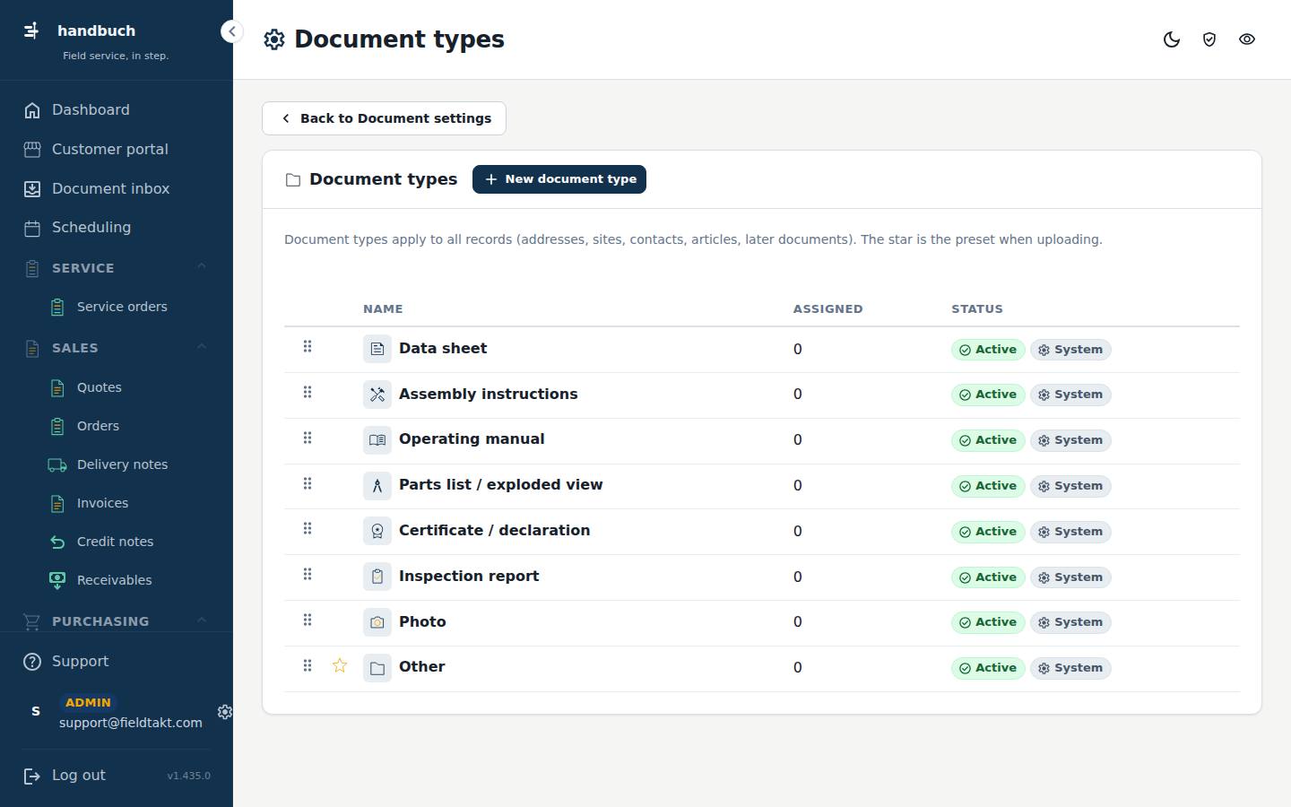Click the shield check icon in header
The width and height of the screenshot is (1291, 807).
coord(1209,39)
